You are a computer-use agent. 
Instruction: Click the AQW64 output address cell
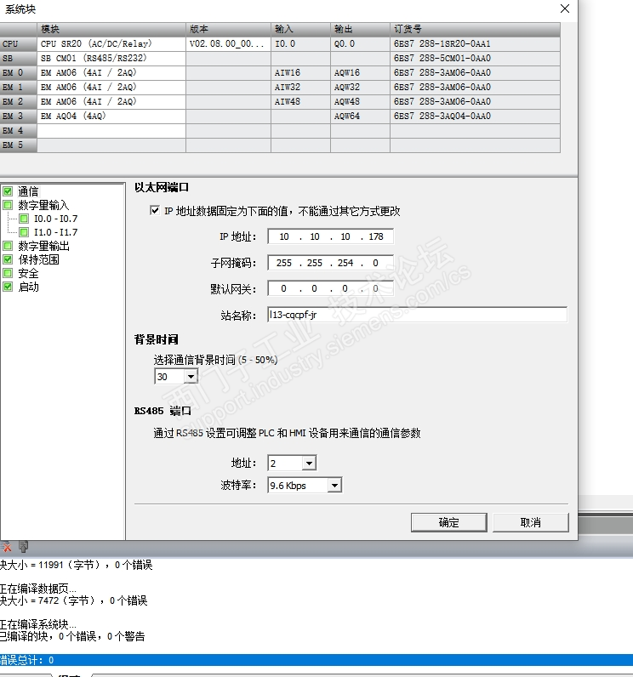pos(360,117)
